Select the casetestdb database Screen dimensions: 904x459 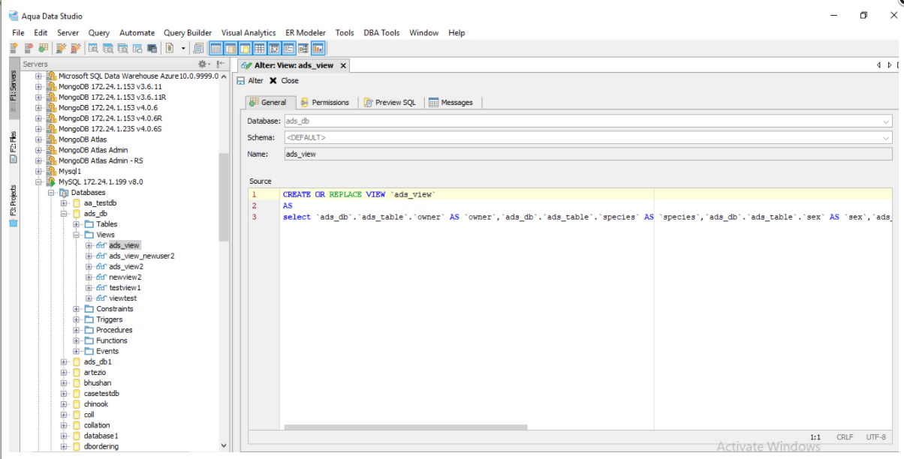tap(101, 394)
